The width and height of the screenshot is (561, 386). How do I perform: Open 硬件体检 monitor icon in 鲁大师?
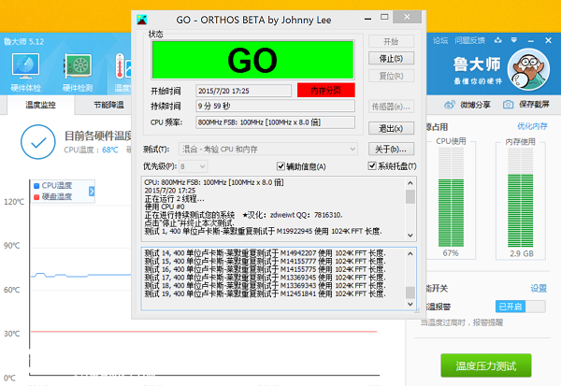point(25,65)
